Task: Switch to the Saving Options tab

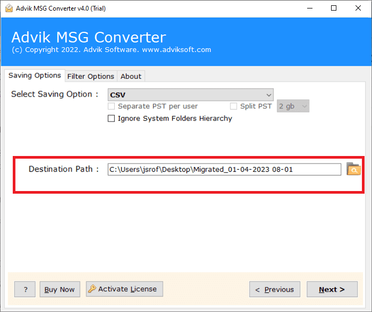Action: point(35,75)
